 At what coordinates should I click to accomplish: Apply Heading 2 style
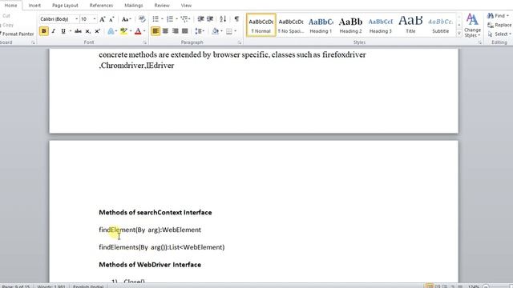click(350, 25)
